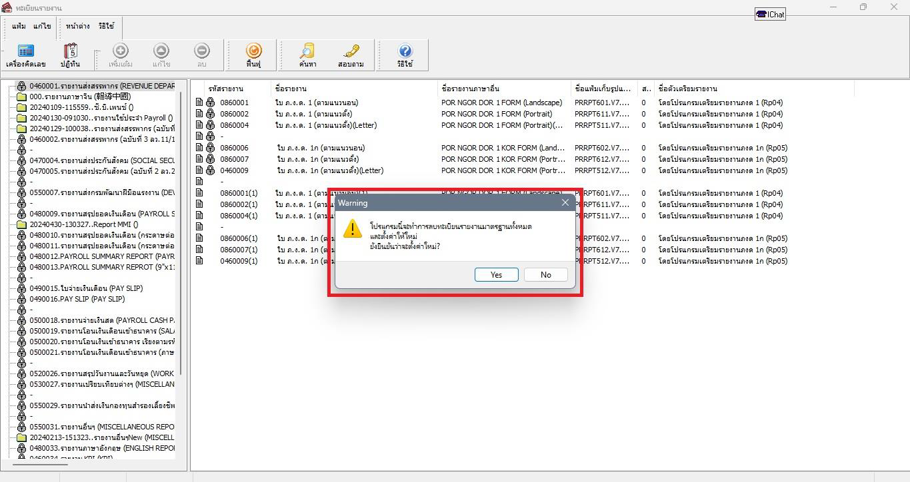Click the ชื่อรายงาน column header
910x482 pixels.
pyautogui.click(x=291, y=89)
